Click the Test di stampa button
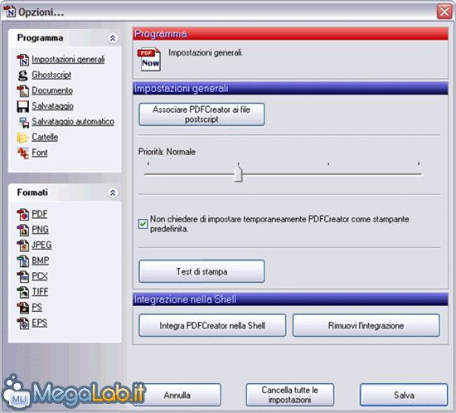 pyautogui.click(x=201, y=271)
